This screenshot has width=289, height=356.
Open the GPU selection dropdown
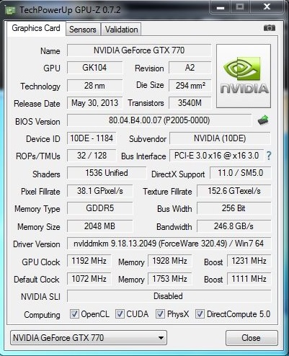click(89, 338)
